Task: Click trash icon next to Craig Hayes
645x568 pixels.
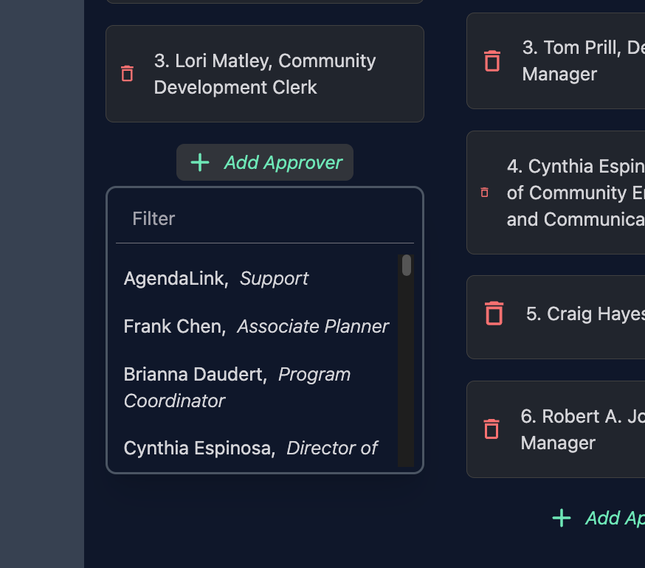Action: click(x=494, y=314)
